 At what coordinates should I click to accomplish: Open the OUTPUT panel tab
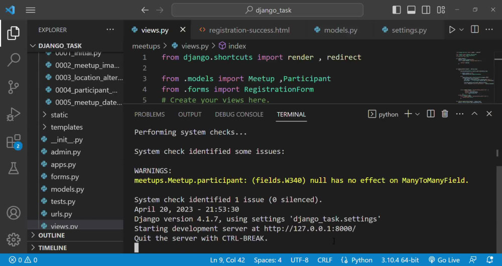[x=190, y=114]
